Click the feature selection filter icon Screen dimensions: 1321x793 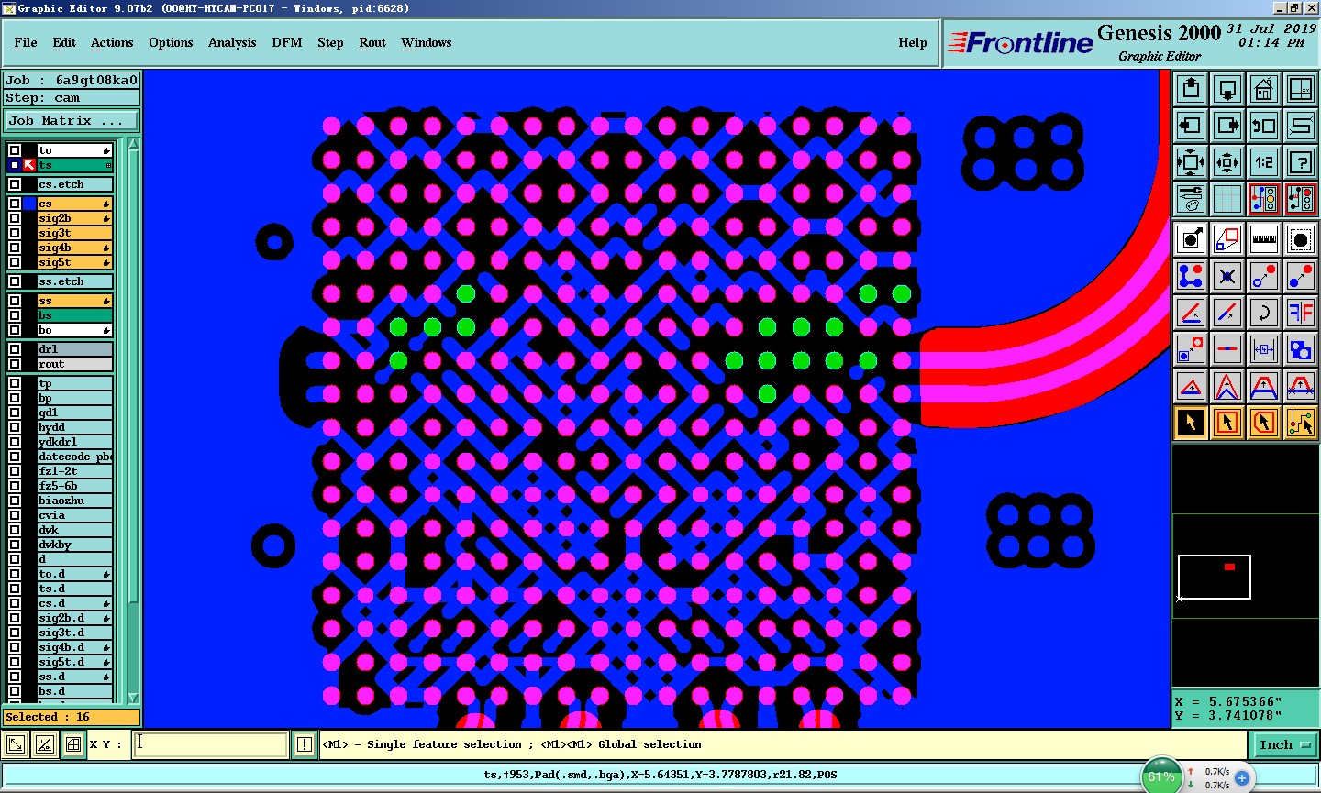tap(1191, 240)
